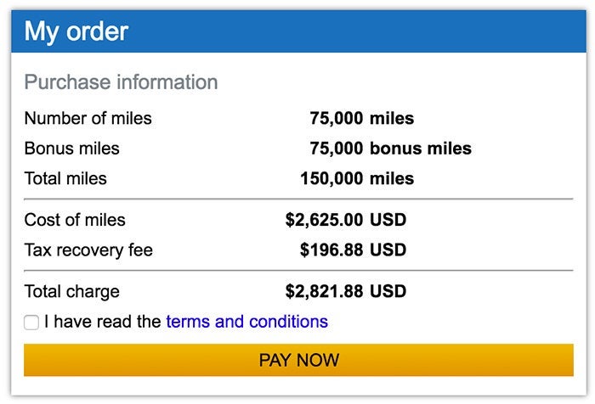595x404 pixels.
Task: Tick the terms and conditions checkbox
Action: pyautogui.click(x=31, y=323)
